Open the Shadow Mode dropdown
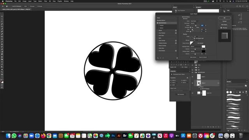 click(196, 51)
